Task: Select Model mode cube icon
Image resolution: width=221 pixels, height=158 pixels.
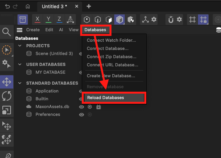Action: (120, 20)
